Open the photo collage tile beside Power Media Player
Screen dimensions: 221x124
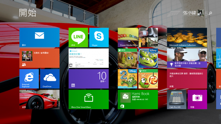click(148, 38)
